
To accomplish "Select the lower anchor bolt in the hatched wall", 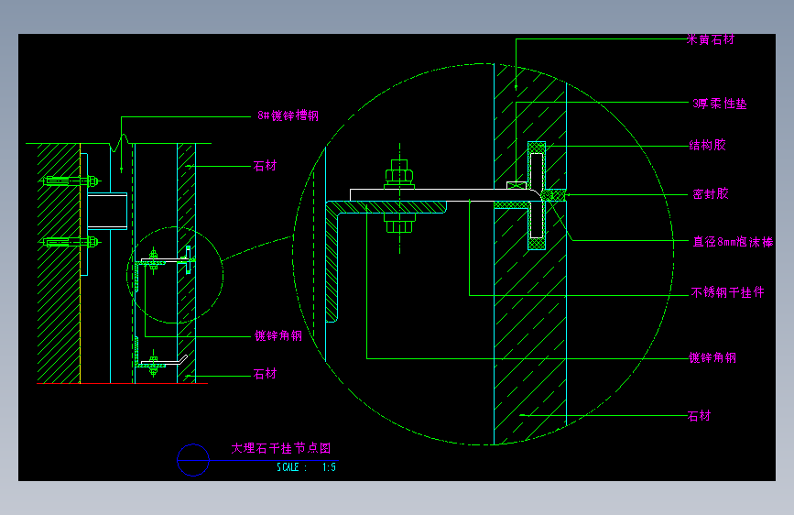I will pyautogui.click(x=70, y=242).
